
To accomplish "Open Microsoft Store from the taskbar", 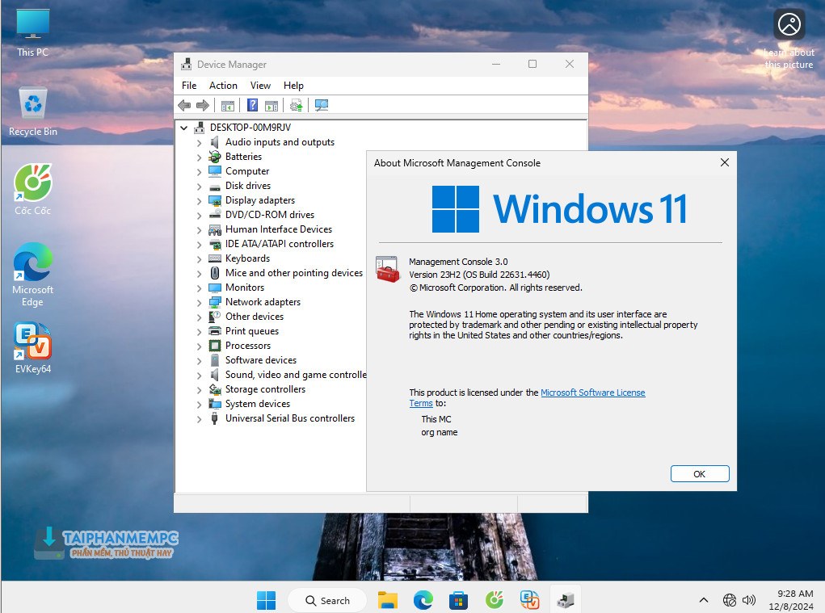I will coord(458,600).
